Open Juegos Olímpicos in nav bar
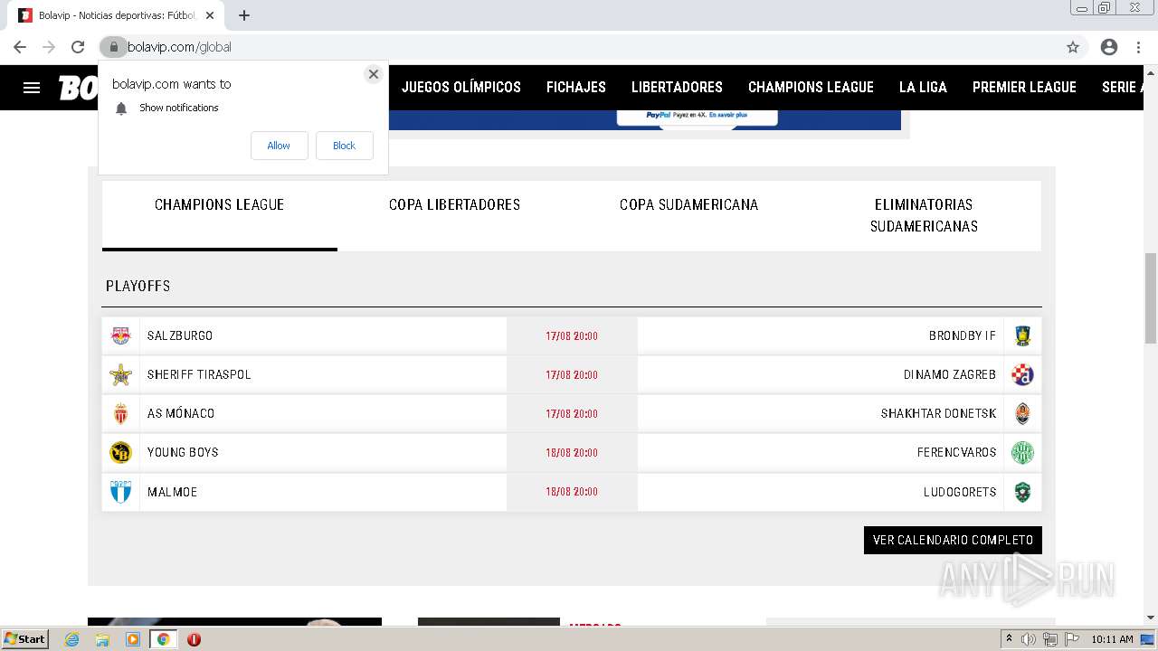Viewport: 1158px width, 651px height. [461, 88]
